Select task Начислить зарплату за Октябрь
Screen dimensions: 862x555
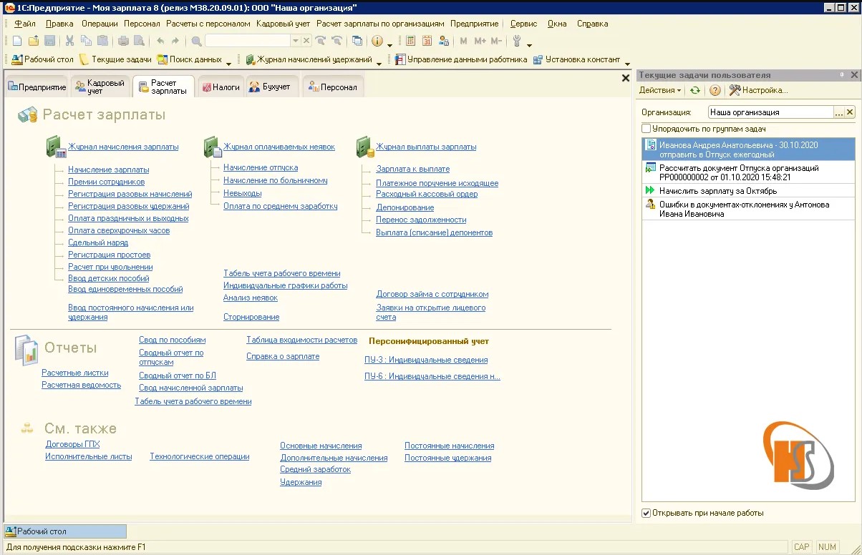click(750, 191)
